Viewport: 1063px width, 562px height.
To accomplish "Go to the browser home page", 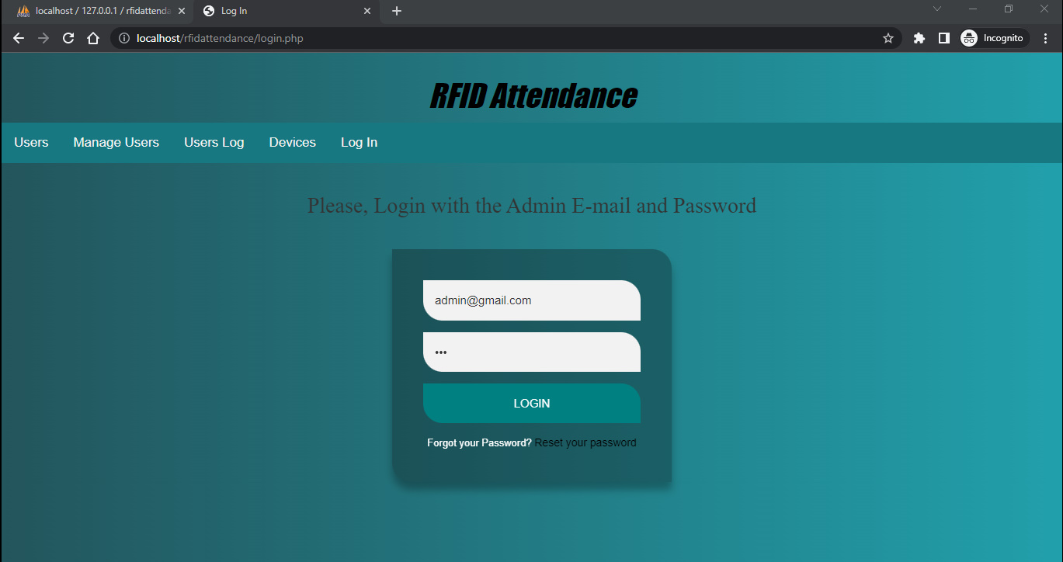I will tap(93, 38).
